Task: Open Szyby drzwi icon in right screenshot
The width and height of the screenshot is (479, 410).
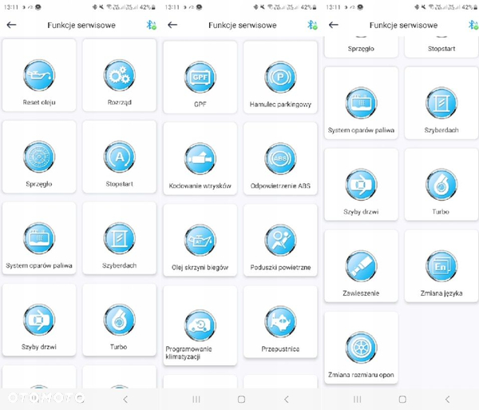Action: [x=361, y=185]
